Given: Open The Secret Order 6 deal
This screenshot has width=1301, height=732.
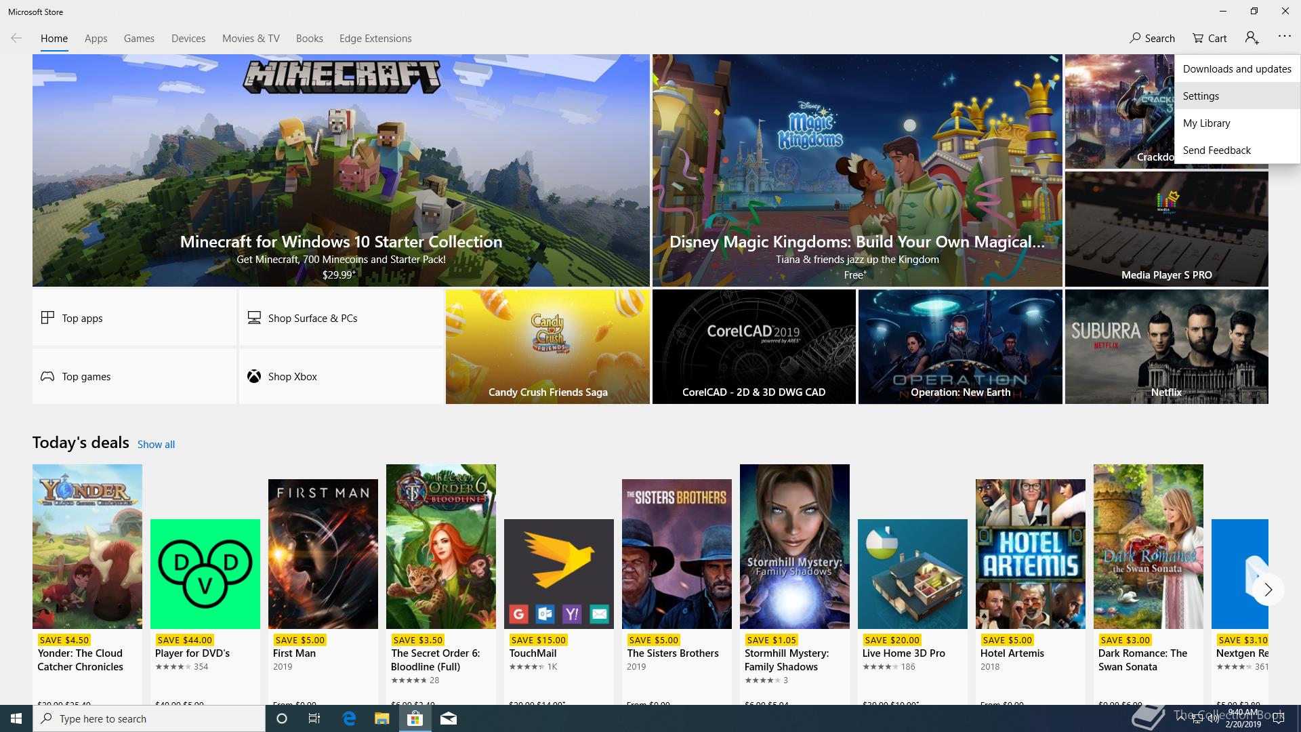Looking at the screenshot, I should tap(441, 584).
